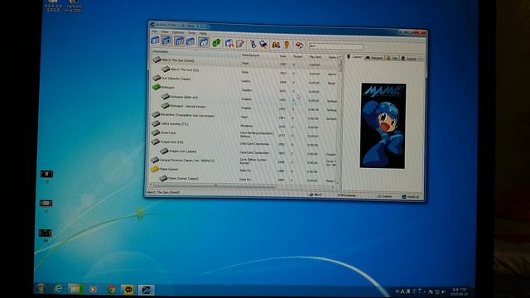Toggle the folder list toolbar icon

155,41
